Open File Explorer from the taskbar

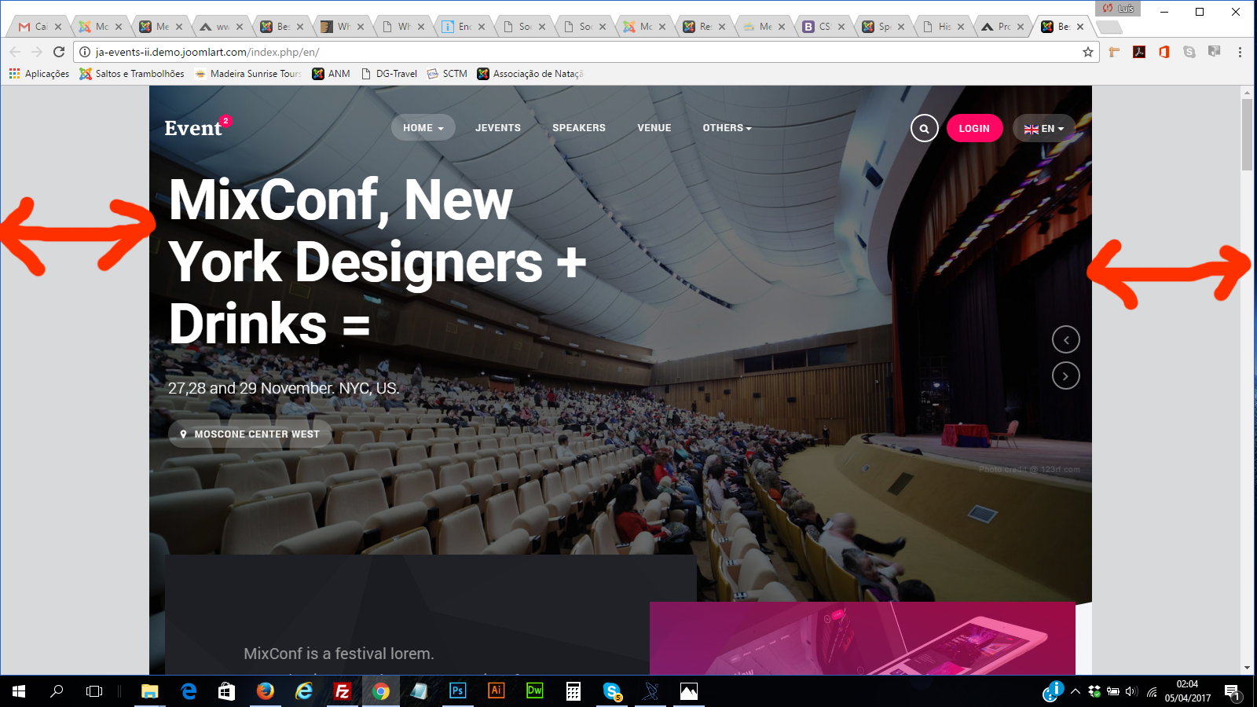tap(149, 691)
